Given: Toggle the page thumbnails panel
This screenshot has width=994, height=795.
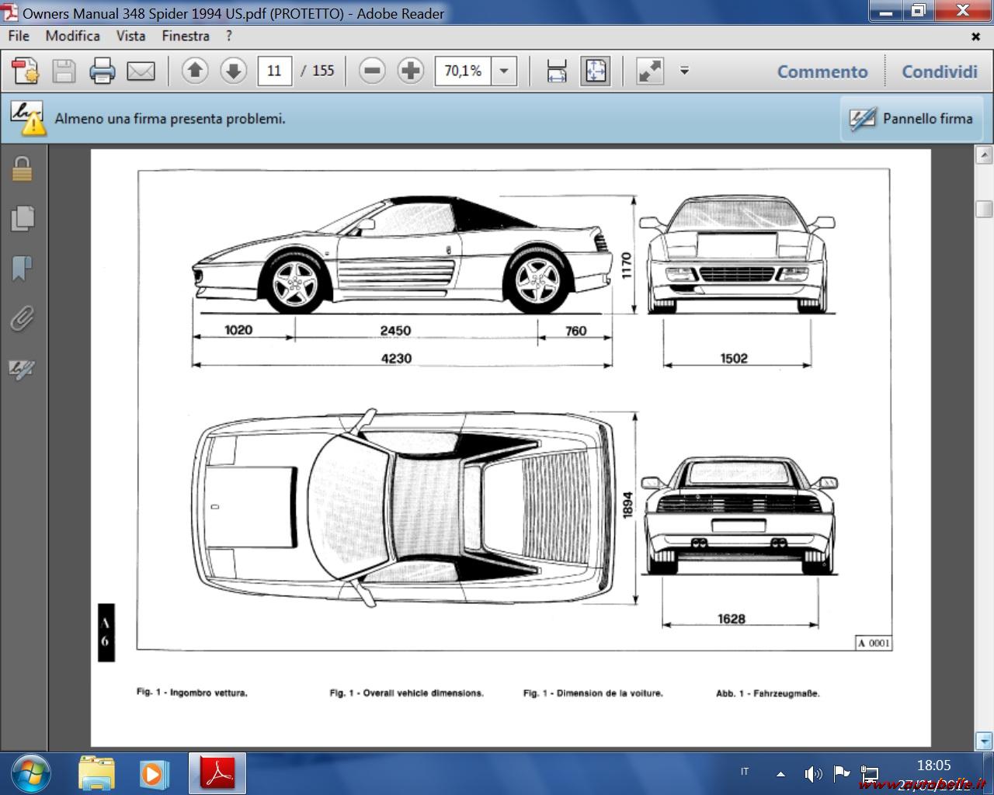Looking at the screenshot, I should click(x=22, y=218).
